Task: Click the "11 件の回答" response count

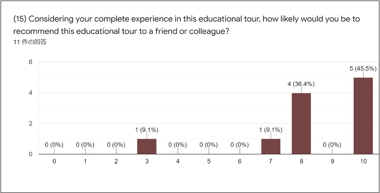Action: [x=30, y=42]
